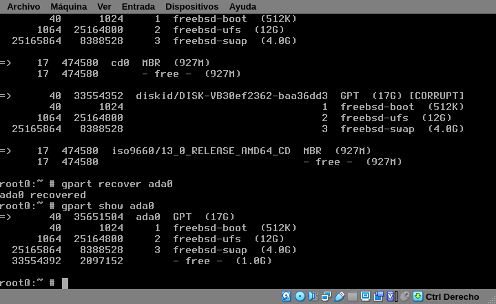Click the network adapters status icon

click(x=326, y=296)
